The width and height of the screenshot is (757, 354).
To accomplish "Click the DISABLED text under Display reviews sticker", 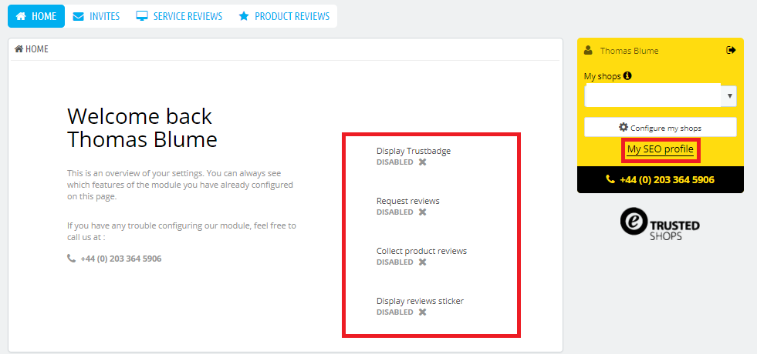I will 395,312.
